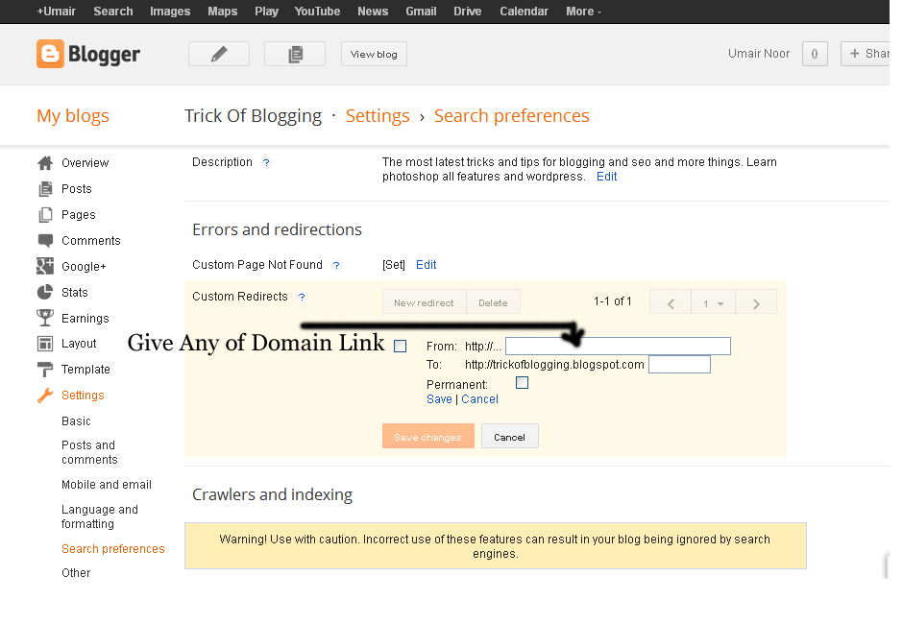Click help icon next to Description
This screenshot has height=624, width=903.
266,163
